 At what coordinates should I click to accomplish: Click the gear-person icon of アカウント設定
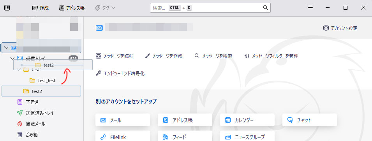tap(326, 28)
